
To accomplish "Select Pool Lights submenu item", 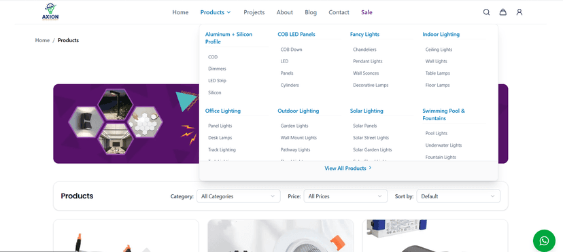I will point(437,133).
